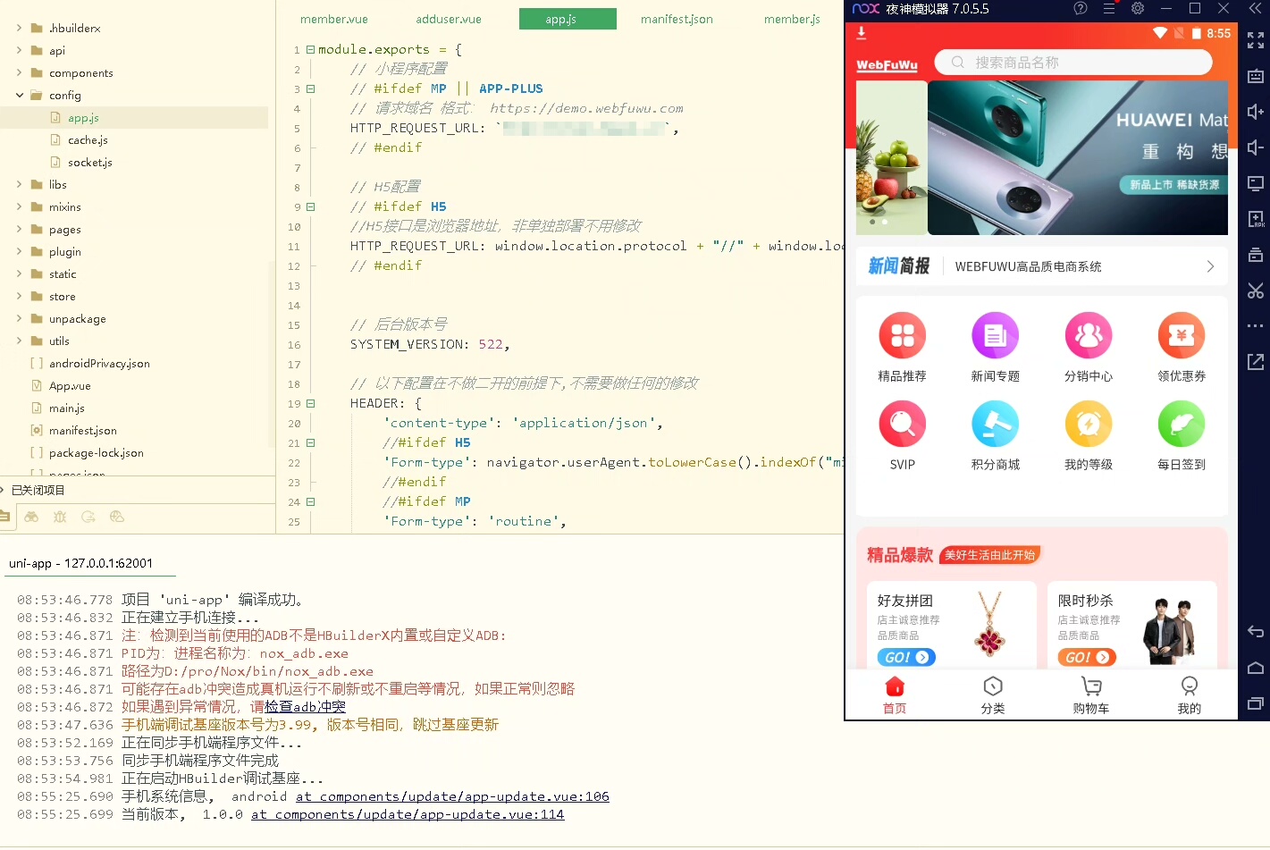Lower emulator volume with speaker-minus icon
Screen dimensions: 1270x850
click(x=1256, y=147)
